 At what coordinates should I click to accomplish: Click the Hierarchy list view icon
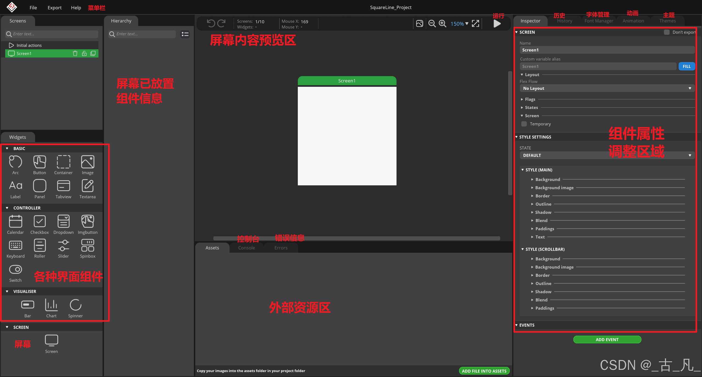click(185, 34)
